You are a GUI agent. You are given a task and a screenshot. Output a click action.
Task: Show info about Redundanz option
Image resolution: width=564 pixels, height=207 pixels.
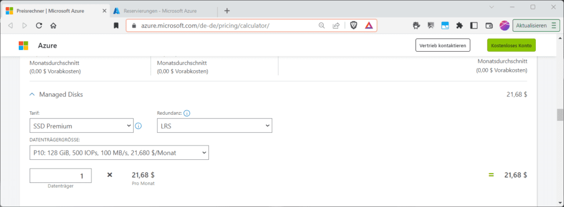pyautogui.click(x=187, y=113)
